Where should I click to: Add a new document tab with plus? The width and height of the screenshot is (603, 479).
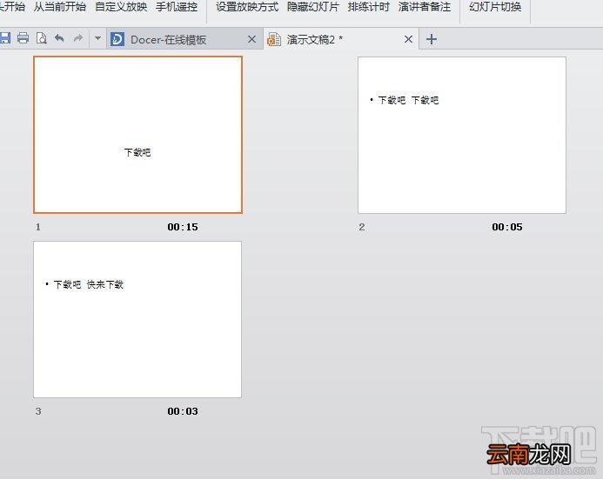coord(432,39)
